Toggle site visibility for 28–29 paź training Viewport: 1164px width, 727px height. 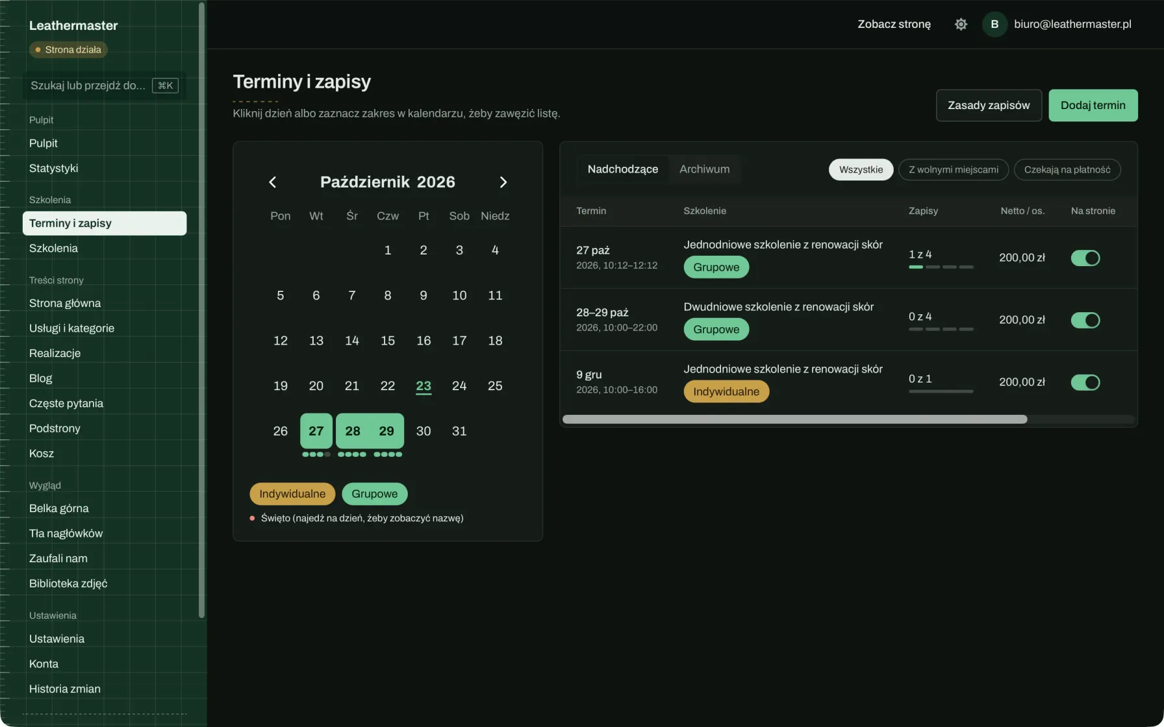click(1085, 320)
